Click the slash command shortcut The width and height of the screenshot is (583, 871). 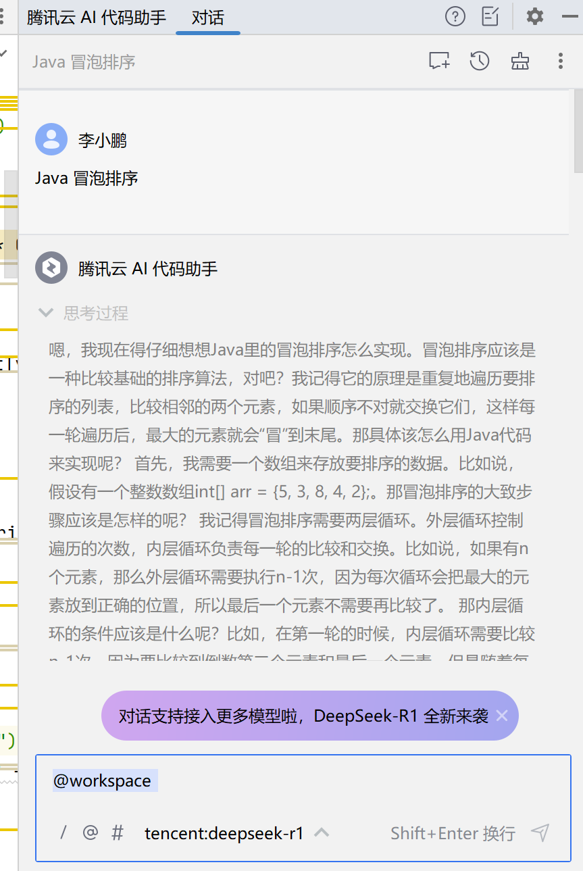coord(64,832)
